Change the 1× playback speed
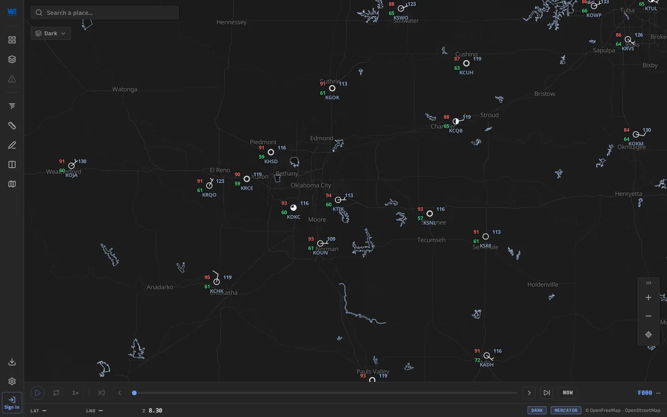The image size is (667, 417). pos(76,393)
